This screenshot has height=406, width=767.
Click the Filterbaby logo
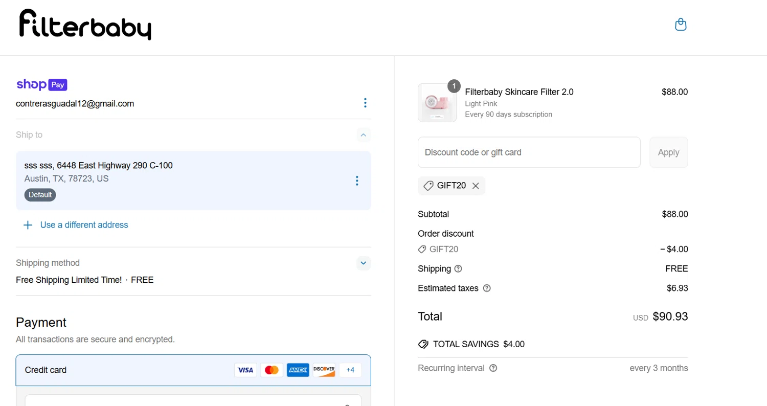point(85,24)
